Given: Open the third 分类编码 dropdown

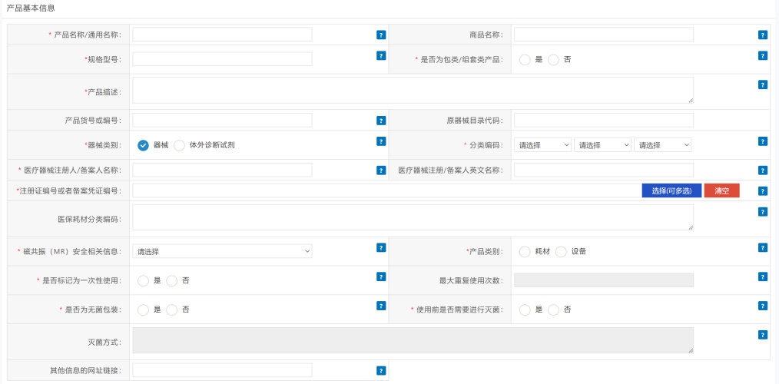Looking at the screenshot, I should (662, 145).
